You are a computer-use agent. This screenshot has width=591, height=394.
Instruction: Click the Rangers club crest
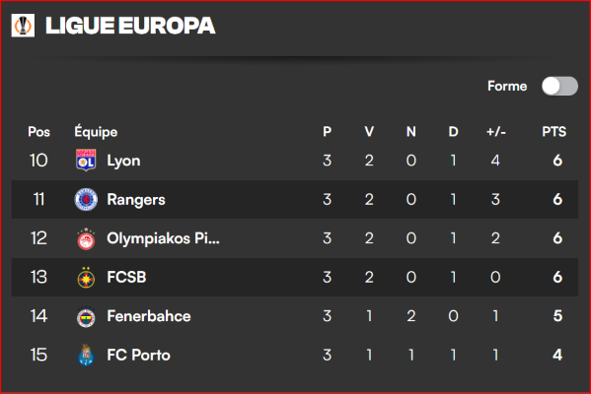coord(86,199)
